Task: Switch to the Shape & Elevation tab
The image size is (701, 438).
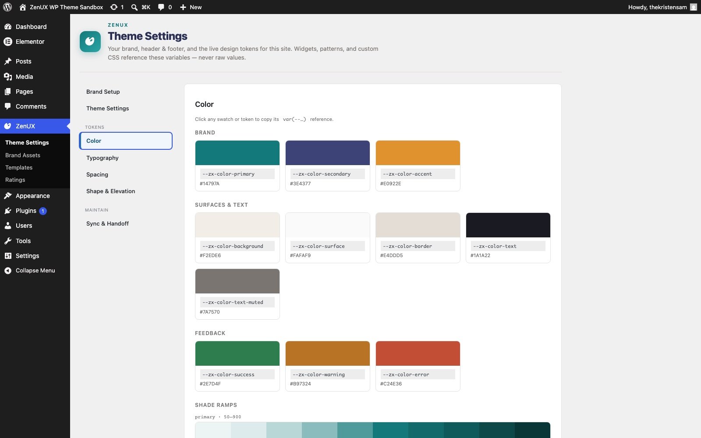Action: 126,191
